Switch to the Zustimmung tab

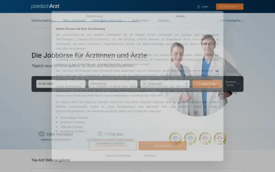tap(94, 17)
